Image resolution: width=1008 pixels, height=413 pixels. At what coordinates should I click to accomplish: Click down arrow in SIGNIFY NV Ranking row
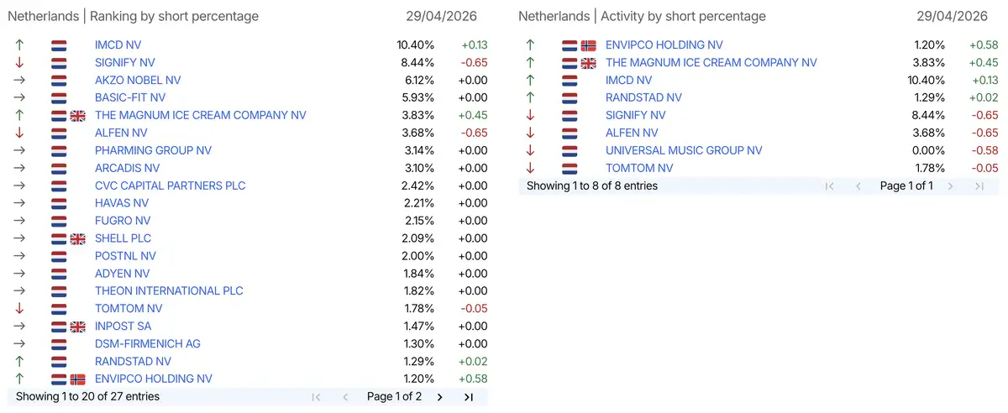tap(19, 63)
